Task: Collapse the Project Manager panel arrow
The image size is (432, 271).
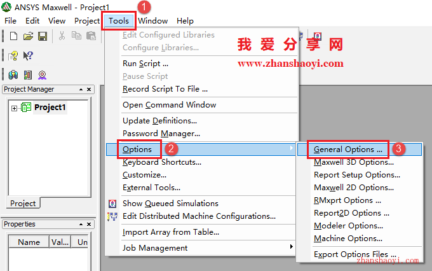Action: coord(81,90)
